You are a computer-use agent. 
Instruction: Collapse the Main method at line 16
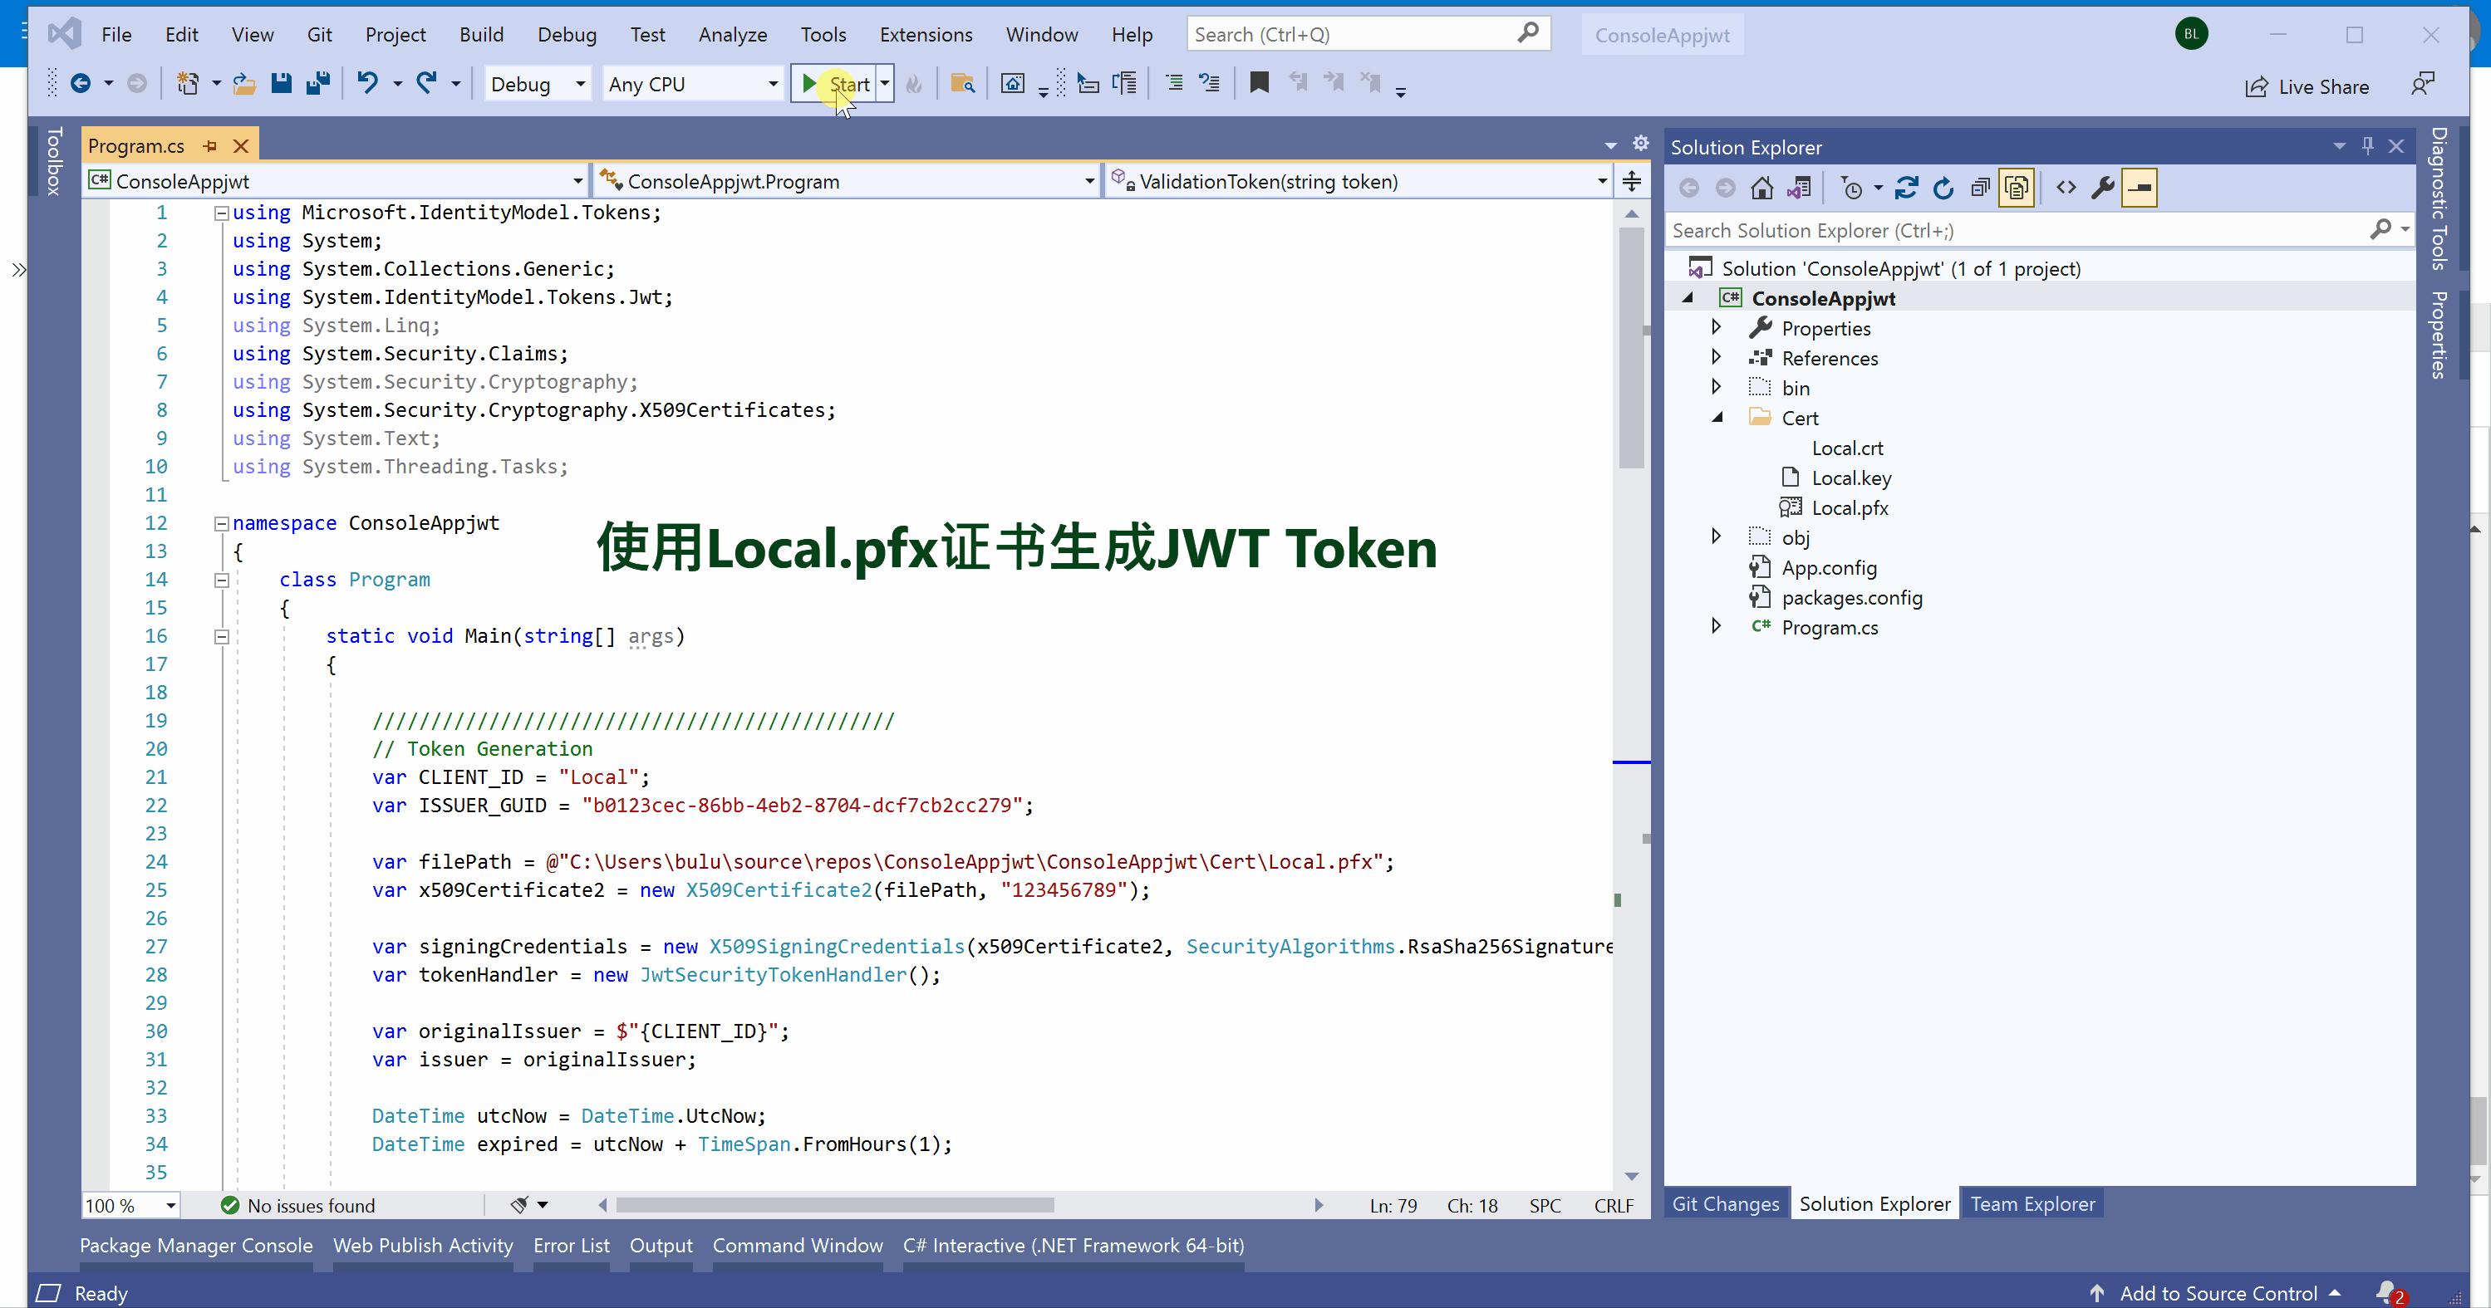(x=222, y=636)
